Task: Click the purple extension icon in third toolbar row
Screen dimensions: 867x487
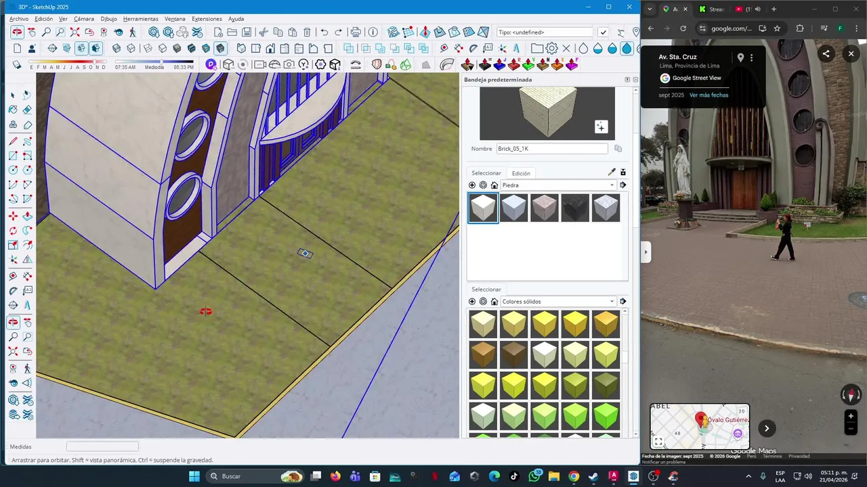Action: click(x=211, y=64)
